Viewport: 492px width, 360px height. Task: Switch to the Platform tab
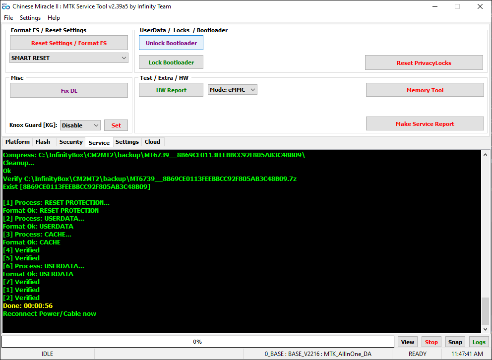coord(17,142)
